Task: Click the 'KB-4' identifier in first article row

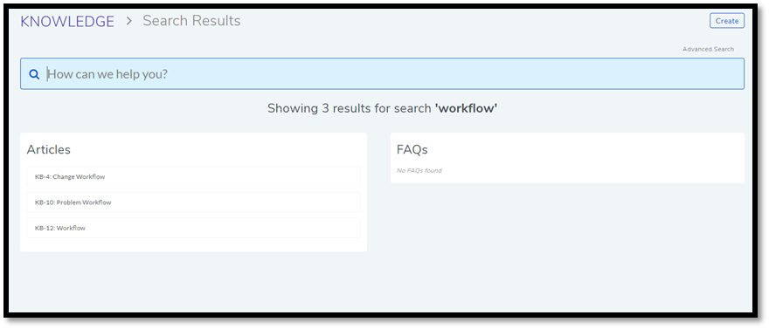Action: [42, 177]
